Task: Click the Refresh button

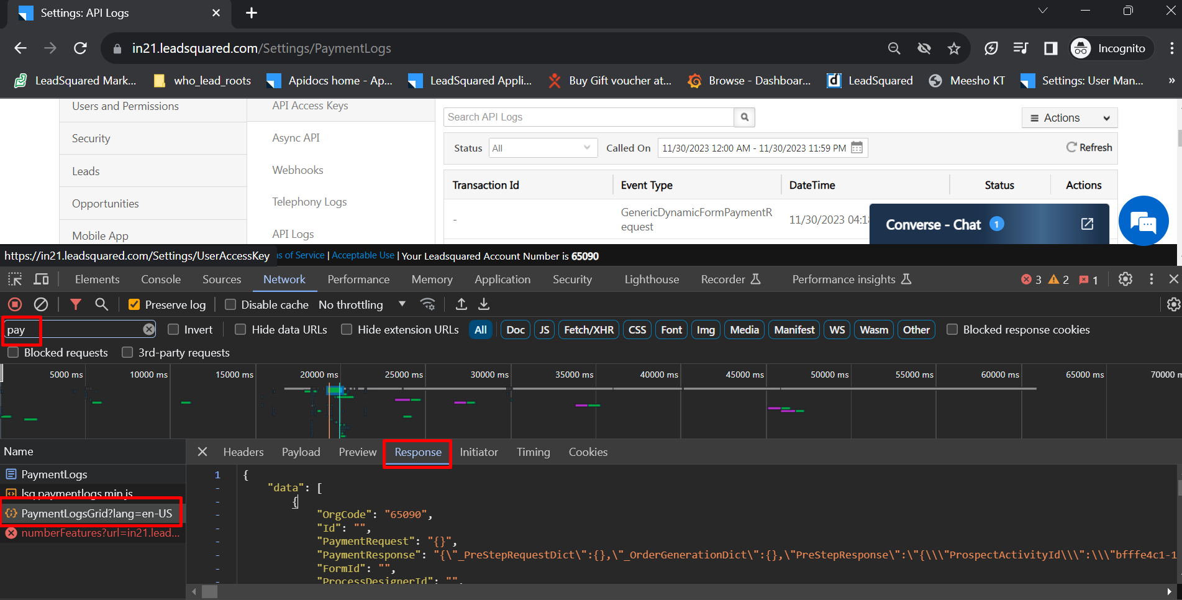Action: pos(1089,147)
